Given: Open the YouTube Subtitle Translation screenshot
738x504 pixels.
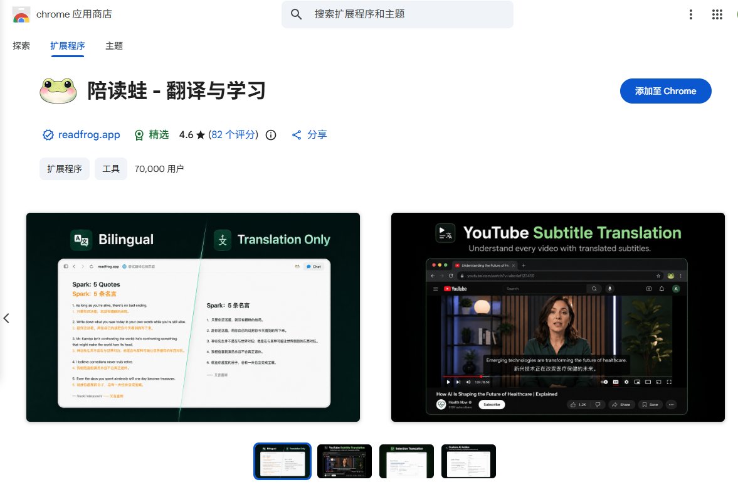Looking at the screenshot, I should pos(558,317).
